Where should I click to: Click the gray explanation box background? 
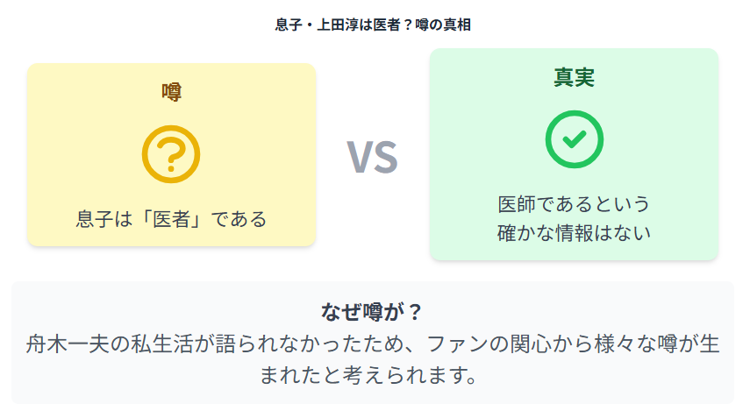tap(373, 343)
